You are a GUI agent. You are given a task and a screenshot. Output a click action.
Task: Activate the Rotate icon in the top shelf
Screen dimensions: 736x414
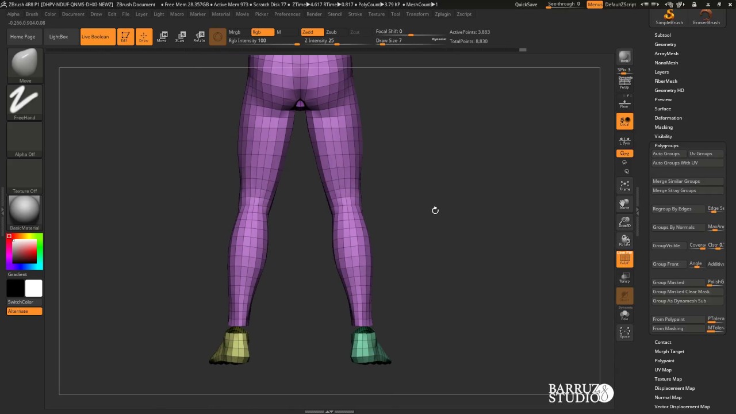199,37
